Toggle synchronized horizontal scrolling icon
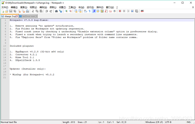This screenshot has height=124, width=195. [80, 11]
